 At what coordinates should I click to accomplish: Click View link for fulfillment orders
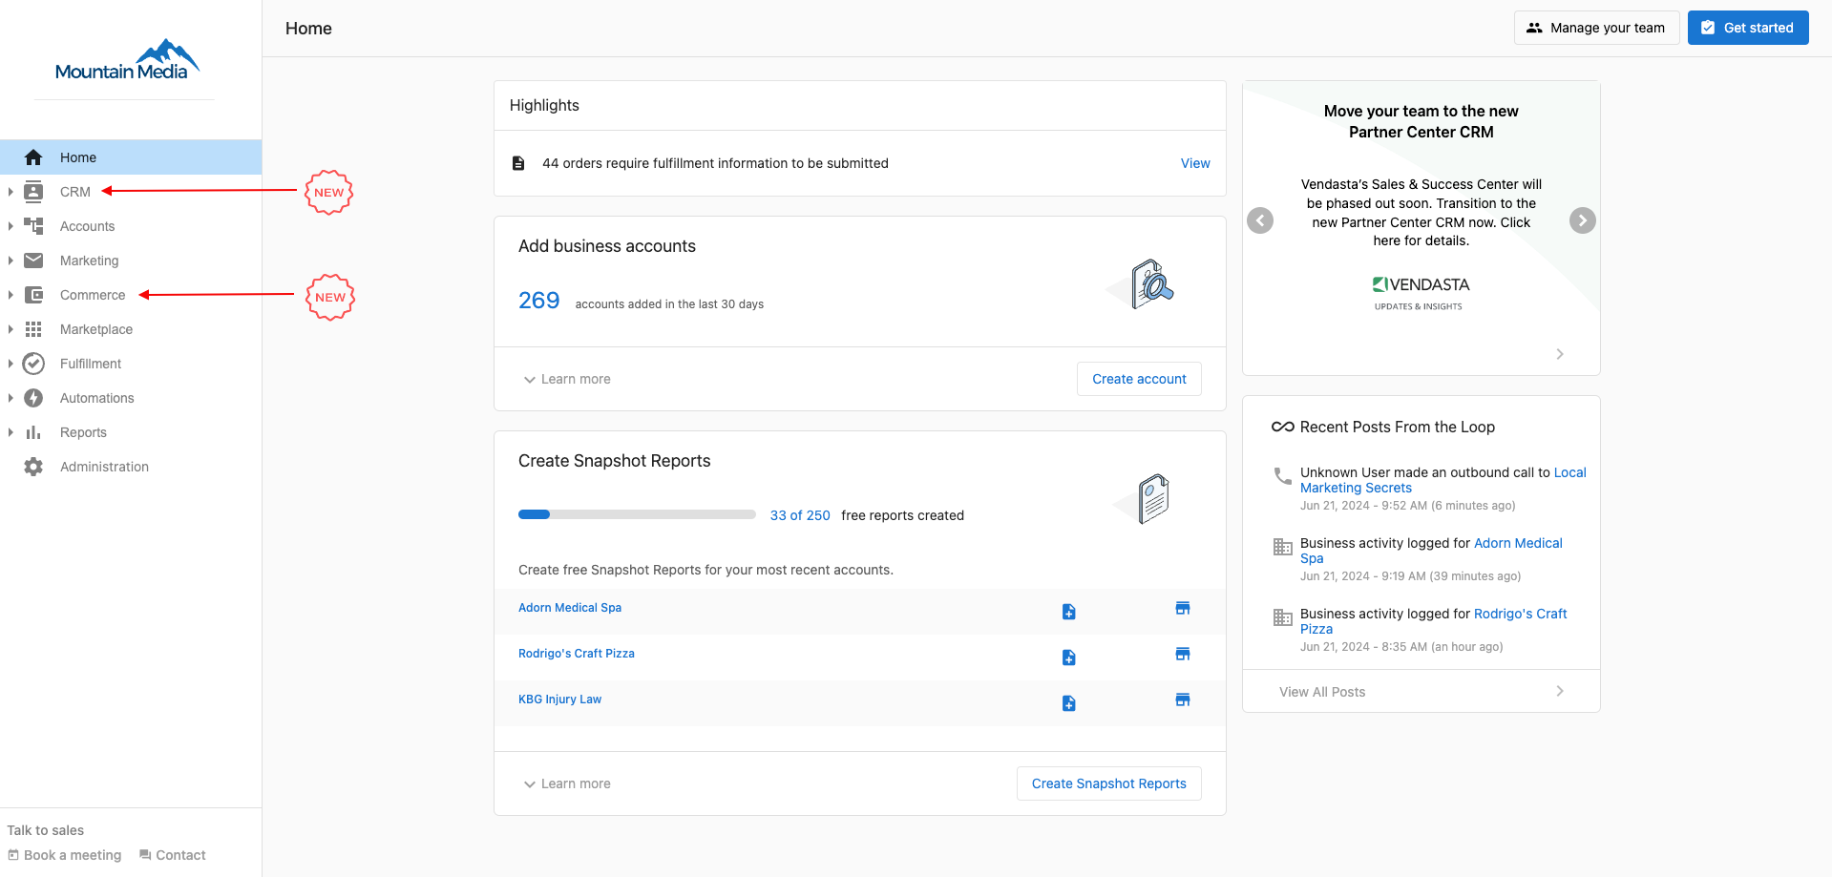(1195, 163)
